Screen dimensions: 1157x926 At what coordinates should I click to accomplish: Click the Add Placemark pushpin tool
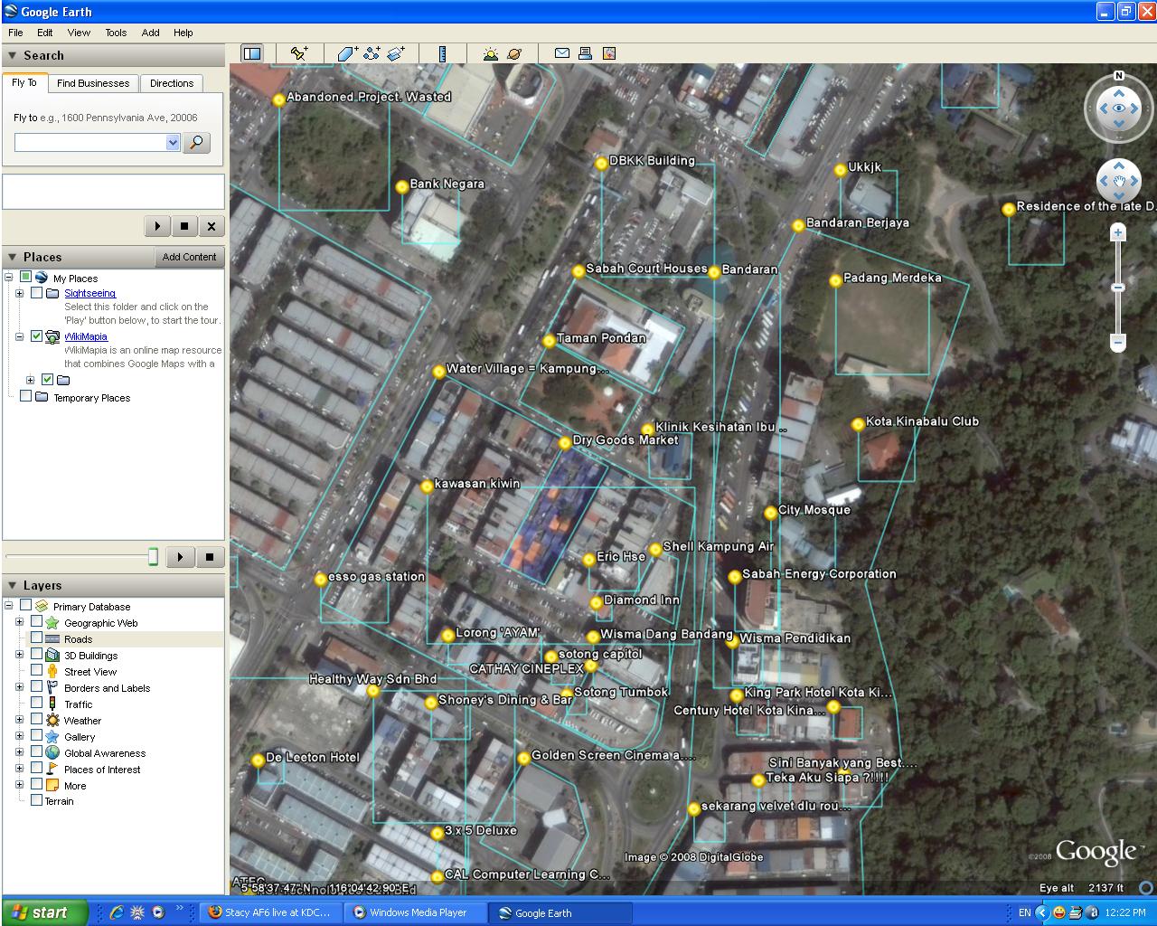(x=299, y=54)
